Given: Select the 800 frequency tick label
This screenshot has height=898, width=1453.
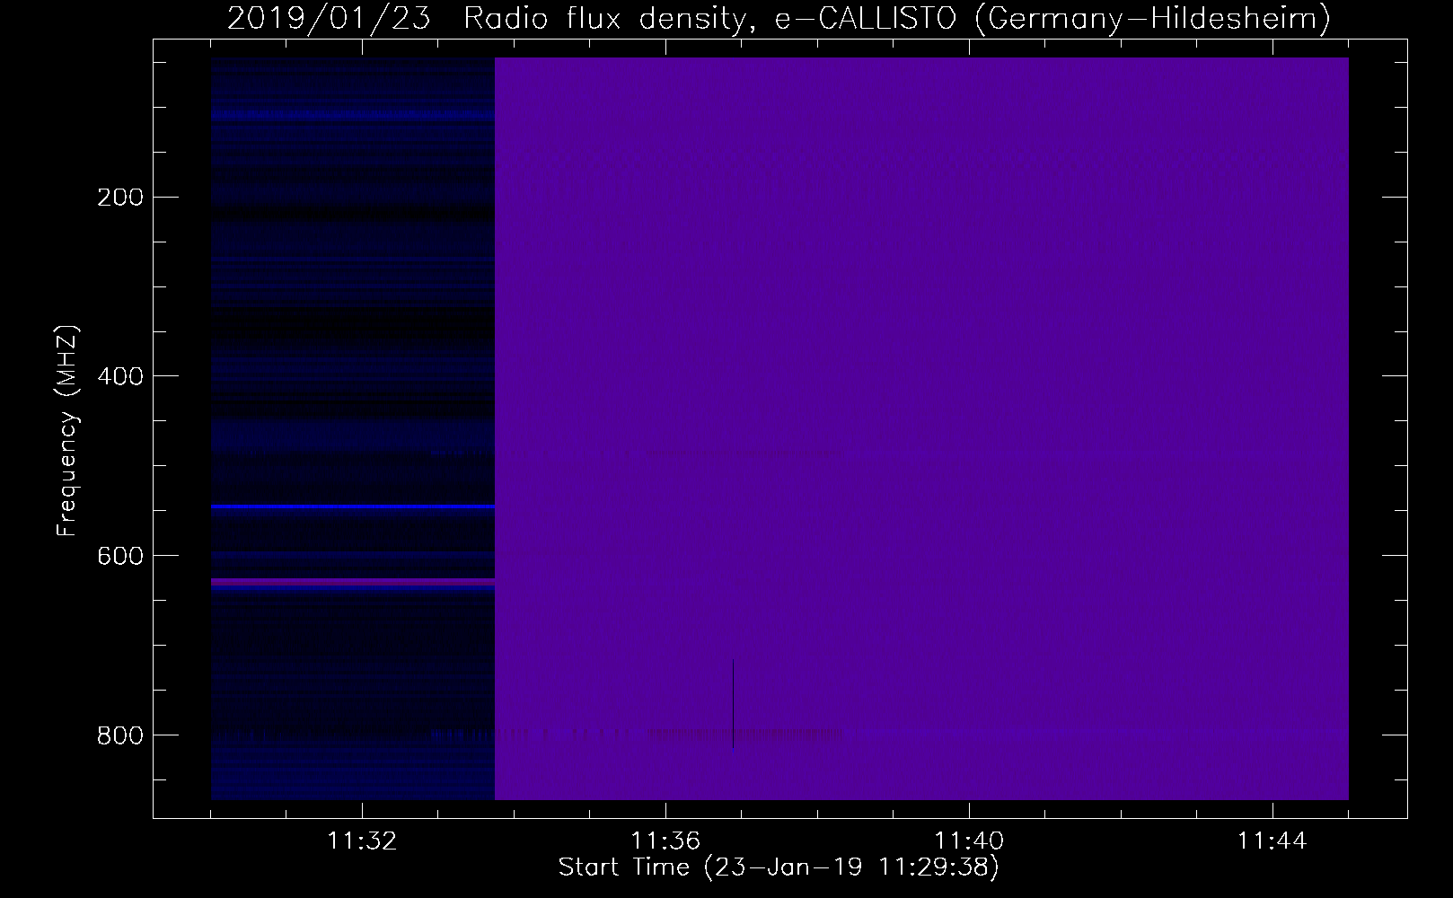Looking at the screenshot, I should 120,735.
